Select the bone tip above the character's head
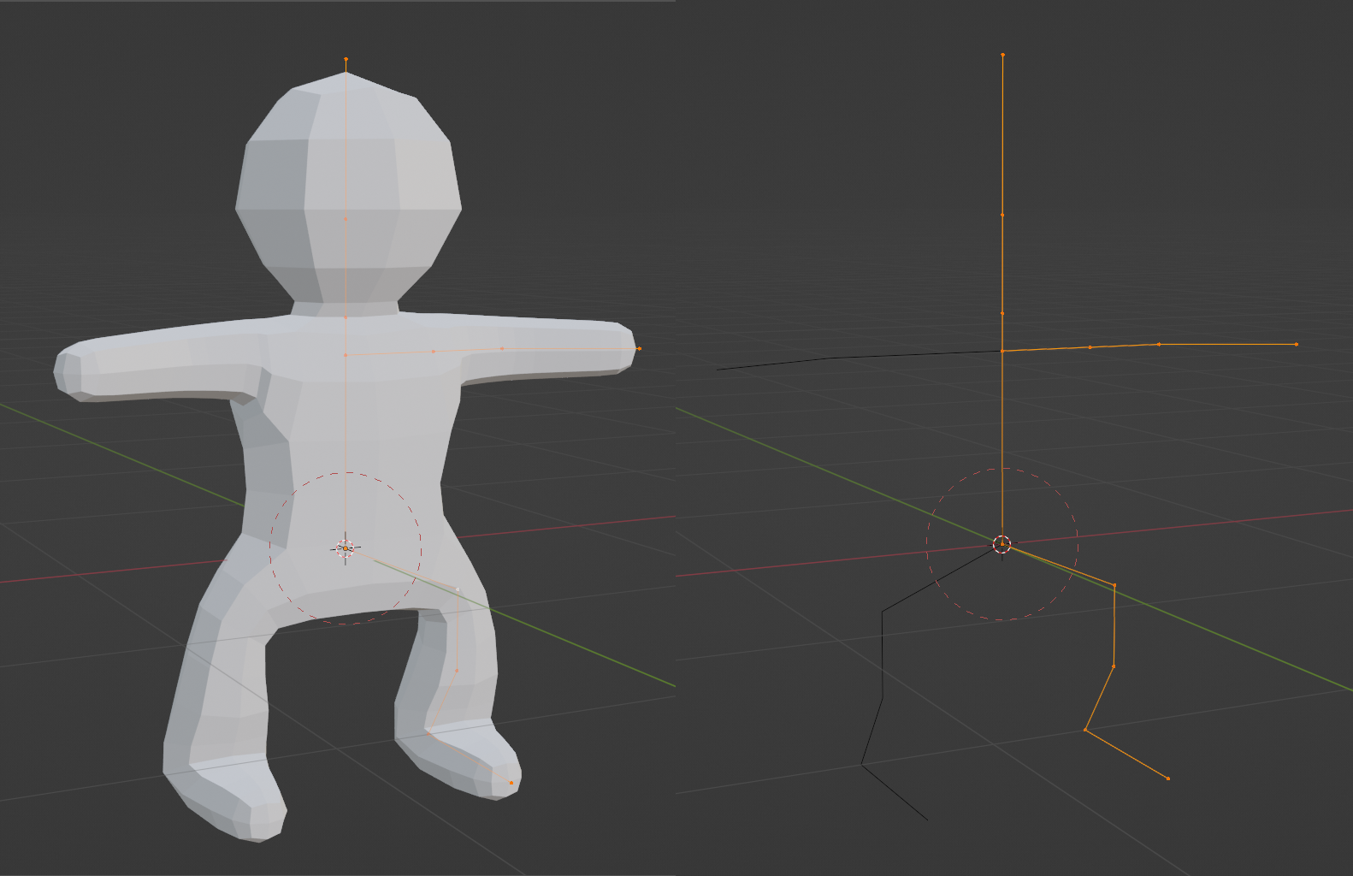The height and width of the screenshot is (876, 1353). 346,59
